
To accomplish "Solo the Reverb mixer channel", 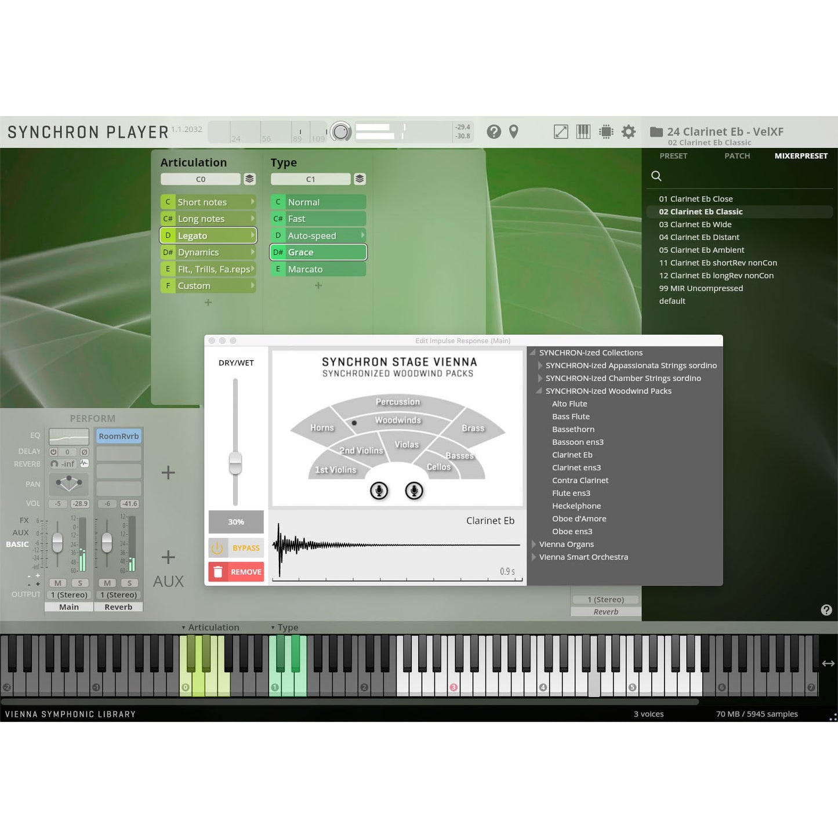I will coord(129,583).
